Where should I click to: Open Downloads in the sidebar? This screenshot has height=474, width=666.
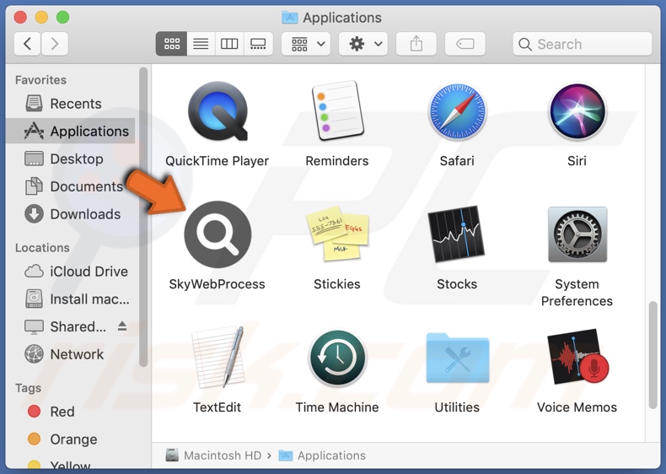click(72, 214)
